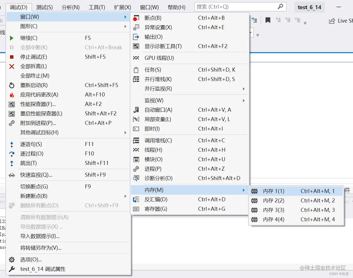The height and width of the screenshot is (278, 353).
Task: Choose 模块(O) menu entry
Action: (x=189, y=159)
